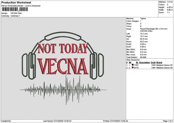Click the red 'VECNA' lettering in design
The height and width of the screenshot is (123, 174).
point(63,66)
